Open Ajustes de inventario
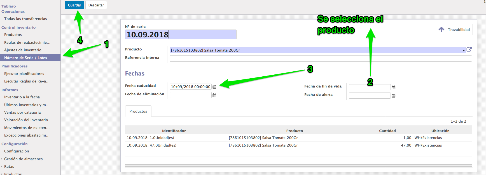This screenshot has height=175, width=486. pos(23,50)
